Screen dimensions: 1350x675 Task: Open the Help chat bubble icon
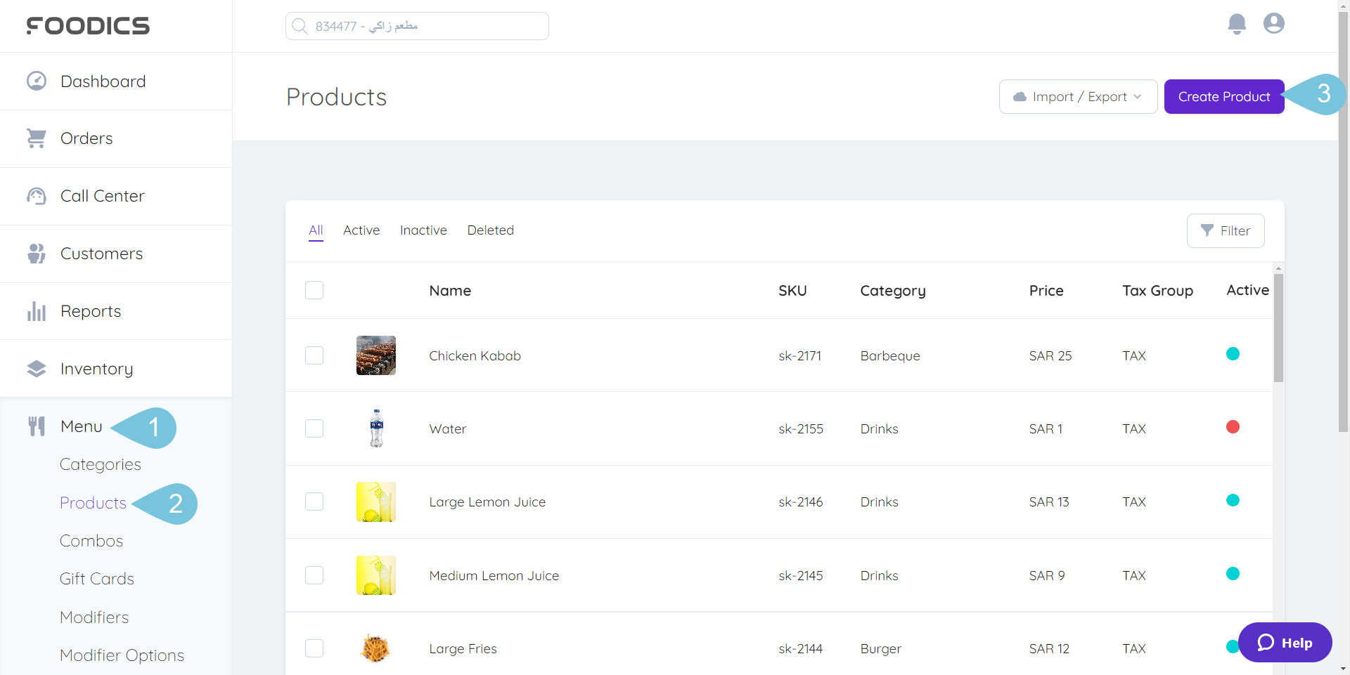[x=1265, y=642]
